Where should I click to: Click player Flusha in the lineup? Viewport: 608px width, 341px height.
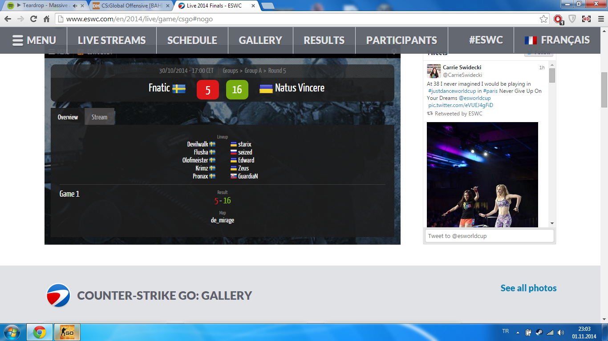(201, 152)
